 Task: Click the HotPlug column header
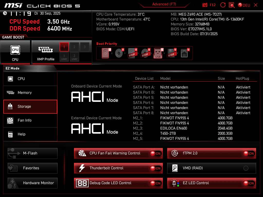[x=242, y=78]
